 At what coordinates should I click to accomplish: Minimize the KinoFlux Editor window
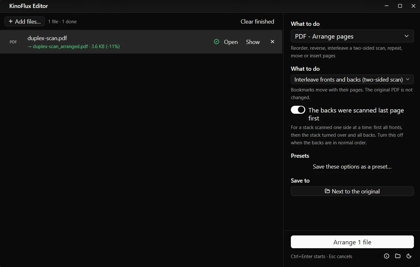(x=387, y=6)
